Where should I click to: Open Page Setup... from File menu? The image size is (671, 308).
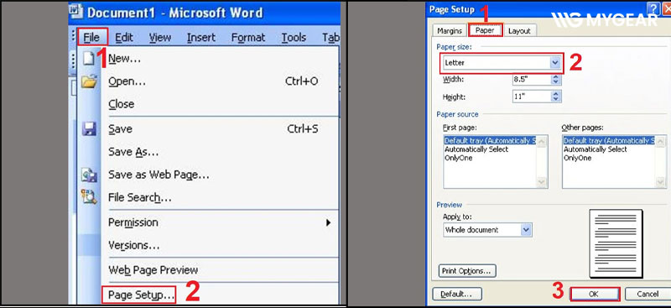pyautogui.click(x=138, y=295)
